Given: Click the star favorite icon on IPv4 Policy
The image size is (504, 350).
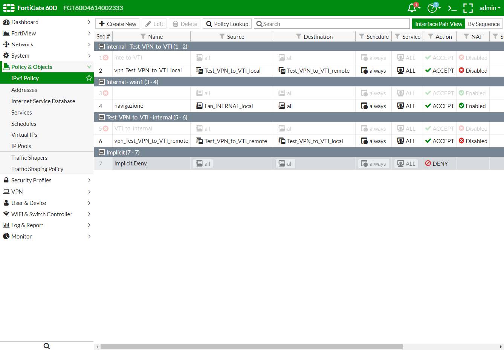Looking at the screenshot, I should click(89, 78).
